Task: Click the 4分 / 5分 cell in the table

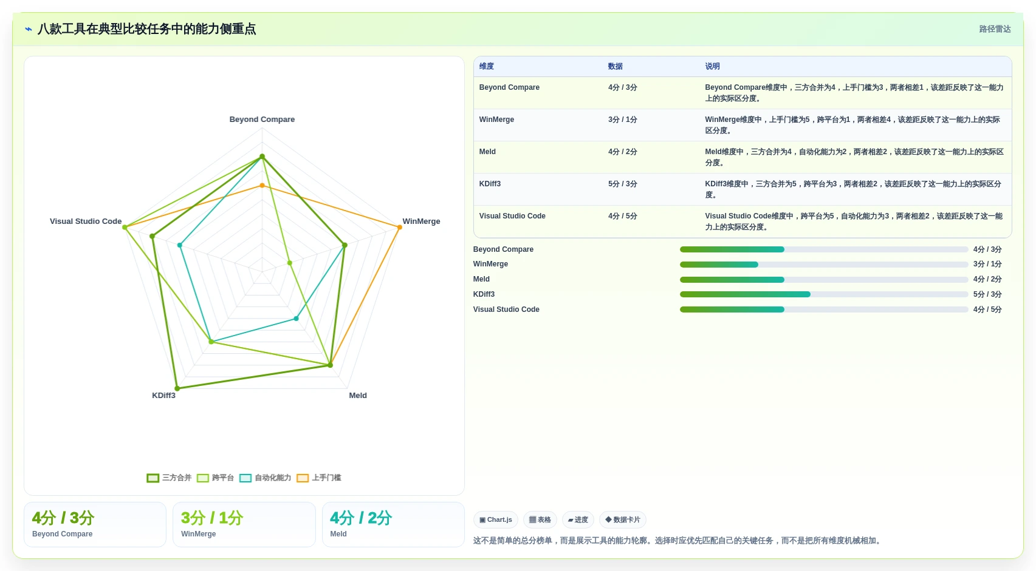Action: pos(623,216)
